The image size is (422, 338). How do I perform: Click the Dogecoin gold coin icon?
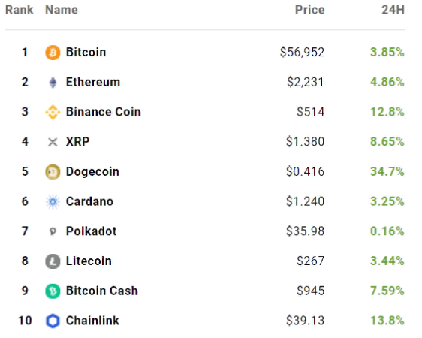[x=53, y=172]
